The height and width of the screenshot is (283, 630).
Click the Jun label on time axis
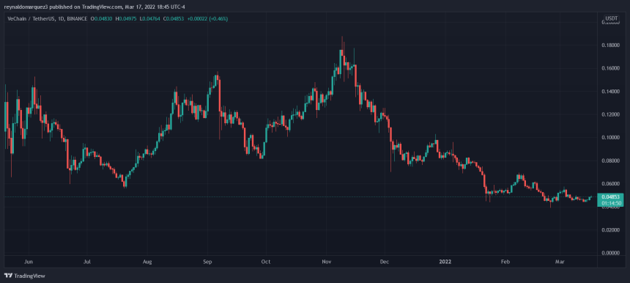point(28,262)
